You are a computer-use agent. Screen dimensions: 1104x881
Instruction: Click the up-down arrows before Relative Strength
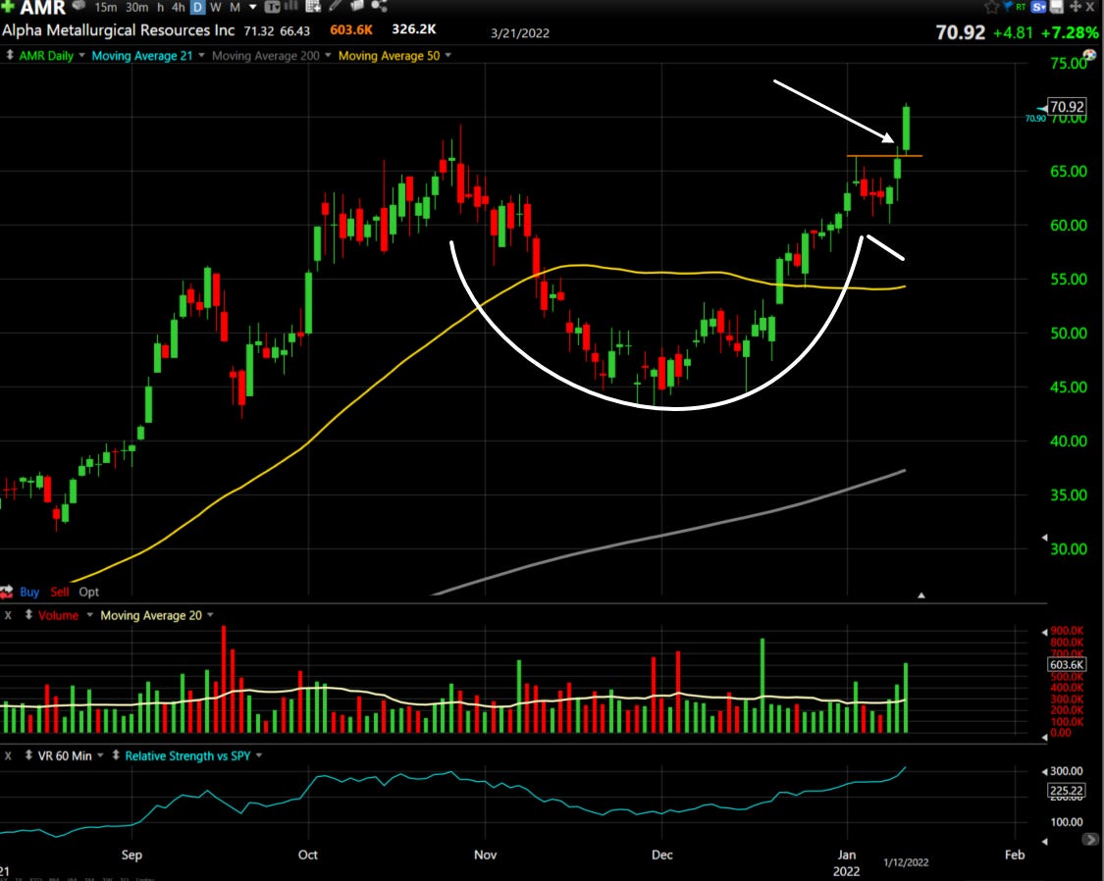[x=116, y=755]
